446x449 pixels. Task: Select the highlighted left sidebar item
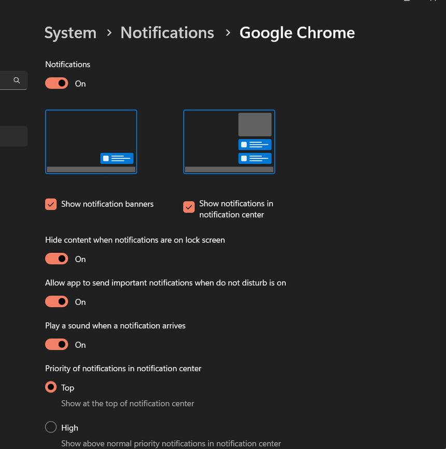(13, 136)
